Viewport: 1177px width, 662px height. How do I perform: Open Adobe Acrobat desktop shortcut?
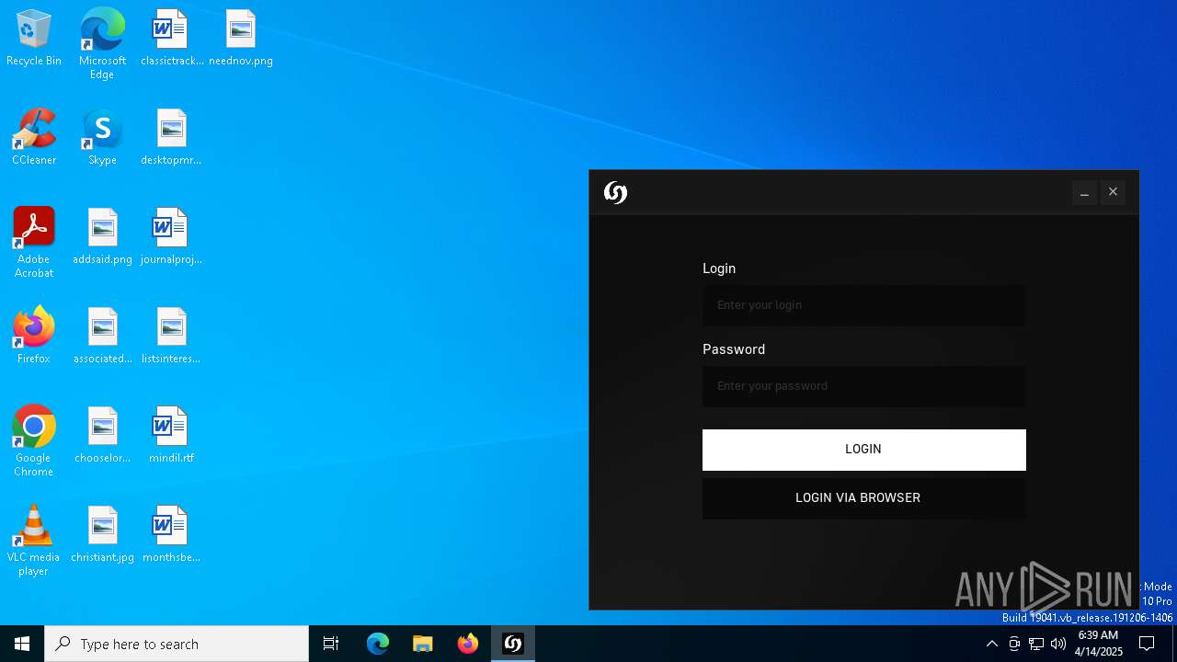pos(34,243)
